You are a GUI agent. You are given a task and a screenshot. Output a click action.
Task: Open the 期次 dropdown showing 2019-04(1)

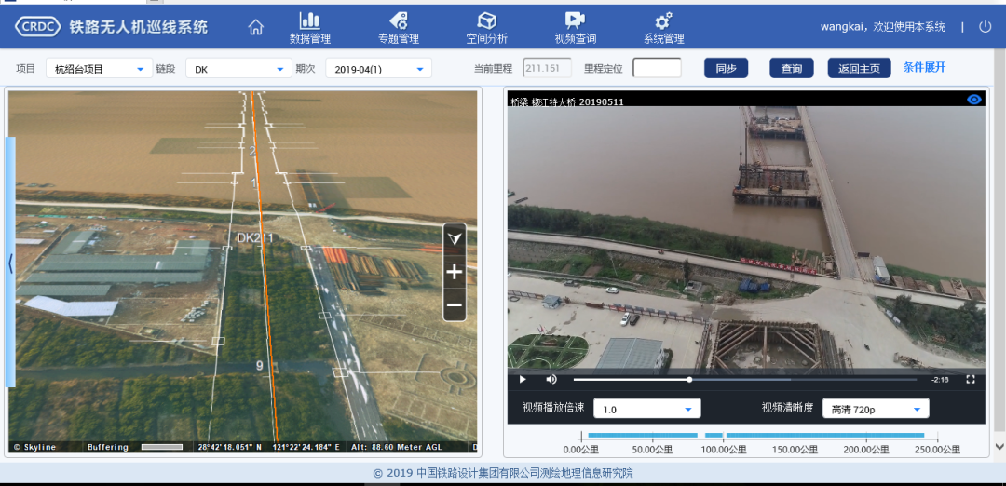(378, 69)
